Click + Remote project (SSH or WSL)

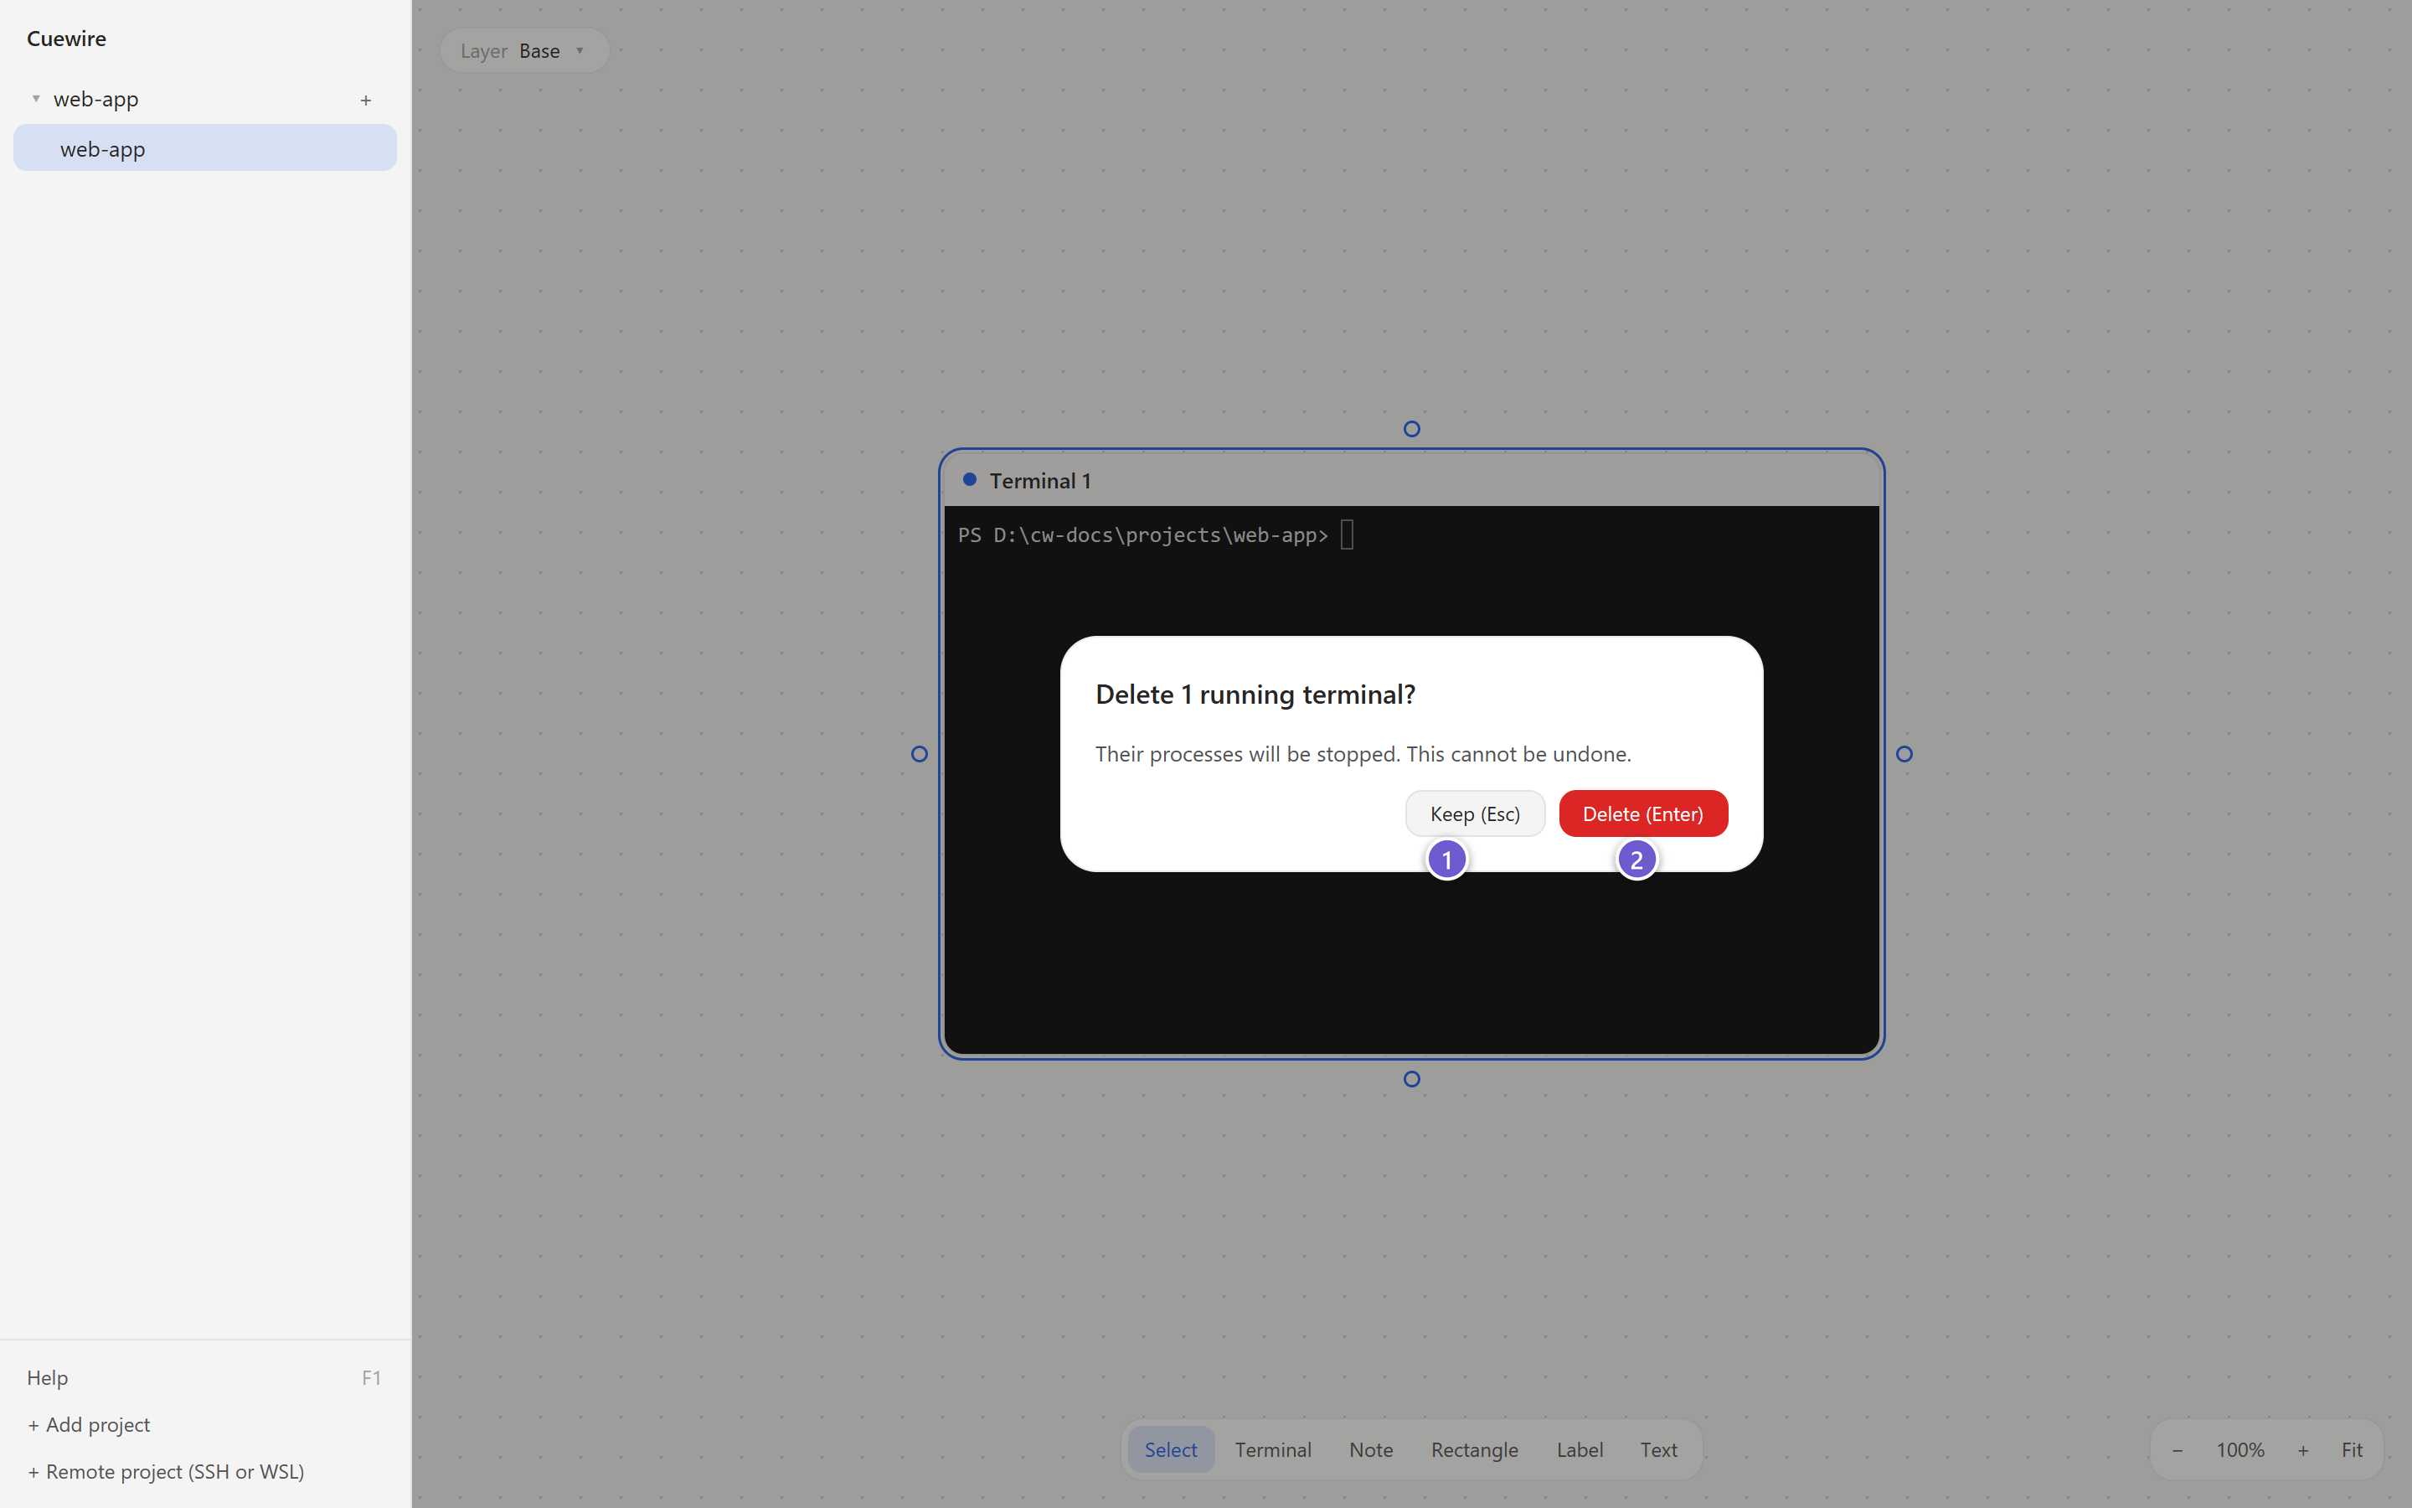click(x=166, y=1471)
